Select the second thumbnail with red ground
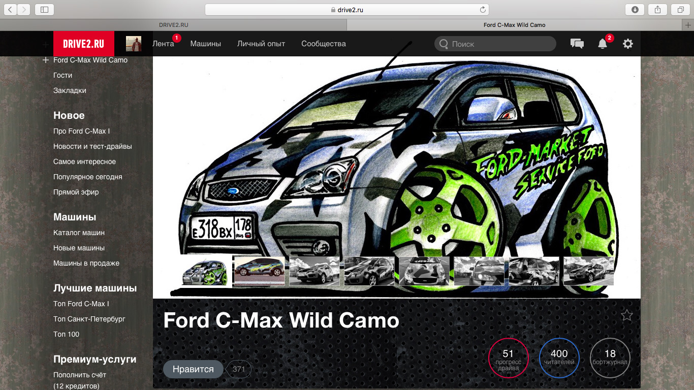Screen dimensions: 694x390 coord(259,271)
